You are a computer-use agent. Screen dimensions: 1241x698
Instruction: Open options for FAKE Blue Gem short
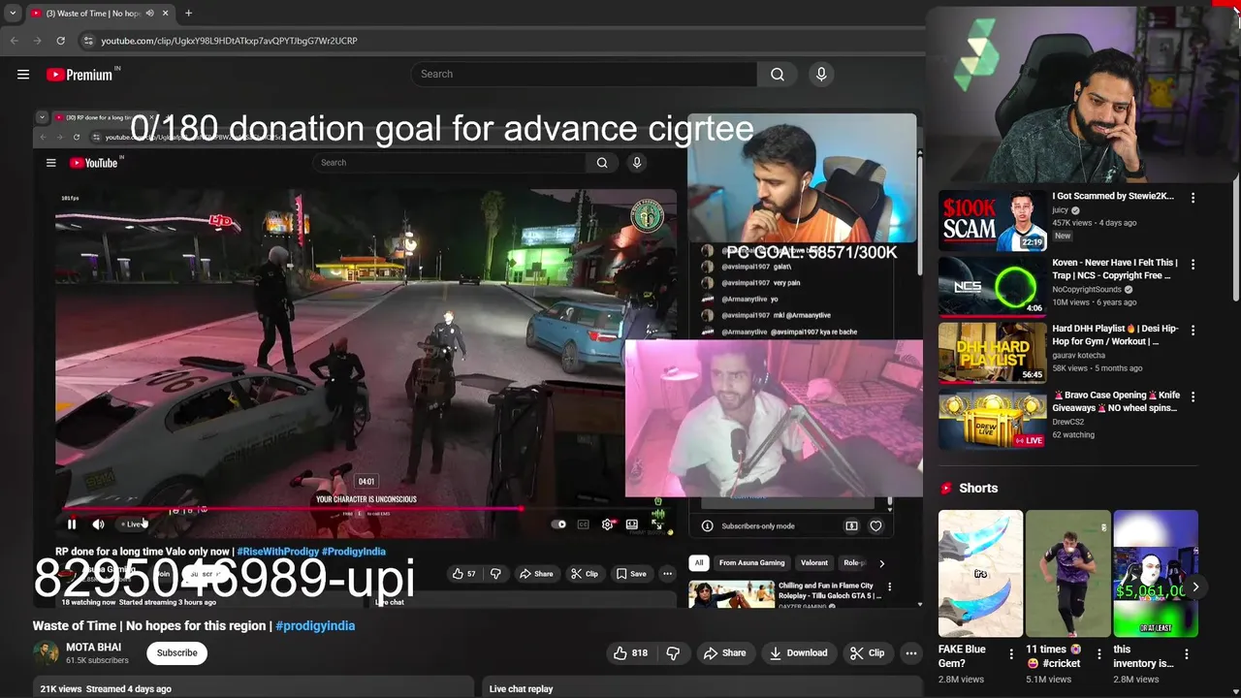coord(1011,654)
